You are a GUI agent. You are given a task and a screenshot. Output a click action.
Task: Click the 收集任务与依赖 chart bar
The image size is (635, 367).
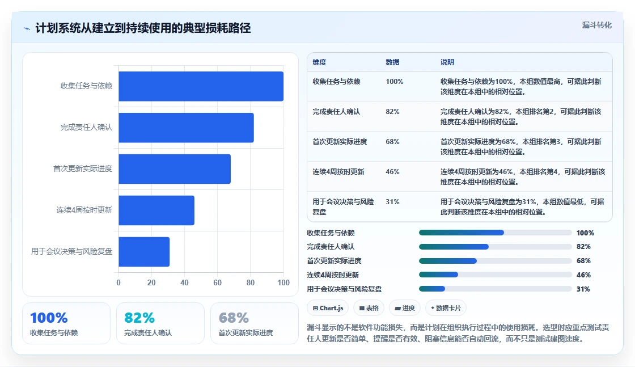point(201,86)
